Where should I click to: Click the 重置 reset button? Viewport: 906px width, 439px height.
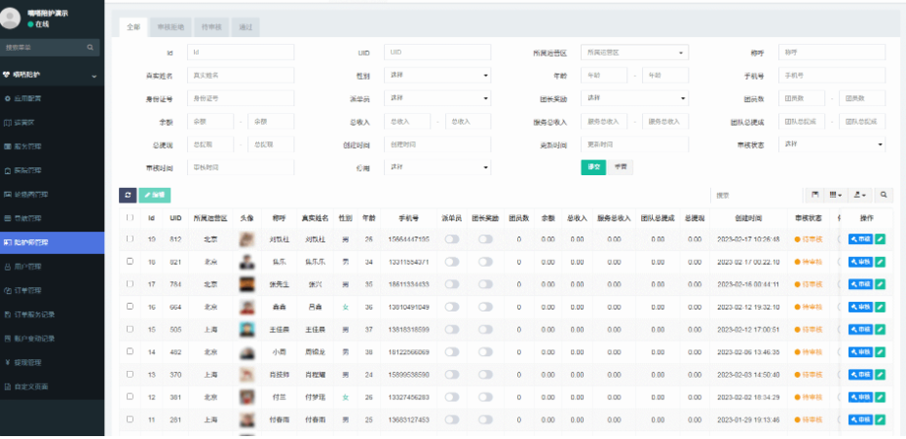621,166
